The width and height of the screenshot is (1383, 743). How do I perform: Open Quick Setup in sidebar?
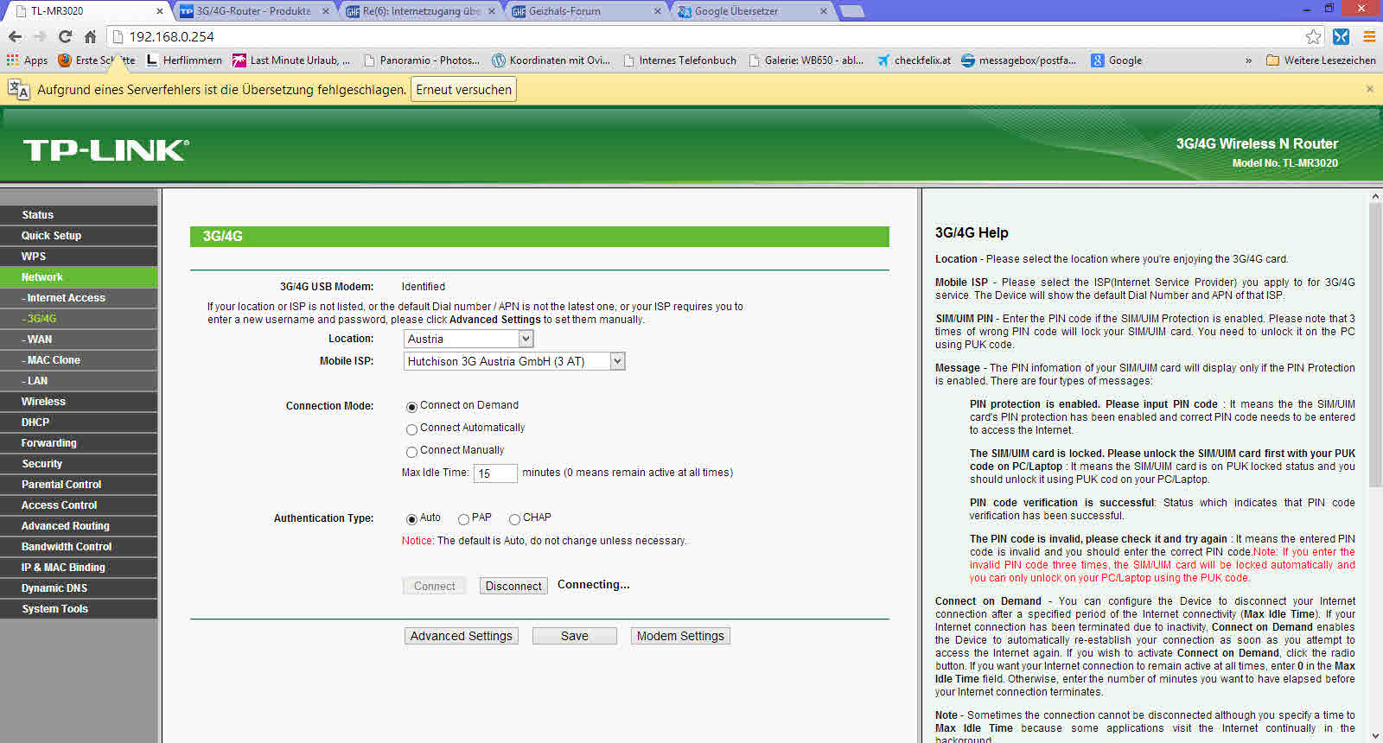tap(79, 236)
